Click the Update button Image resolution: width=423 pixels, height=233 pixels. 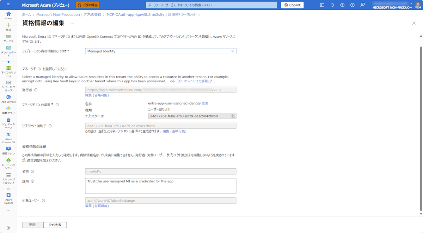(x=32, y=225)
